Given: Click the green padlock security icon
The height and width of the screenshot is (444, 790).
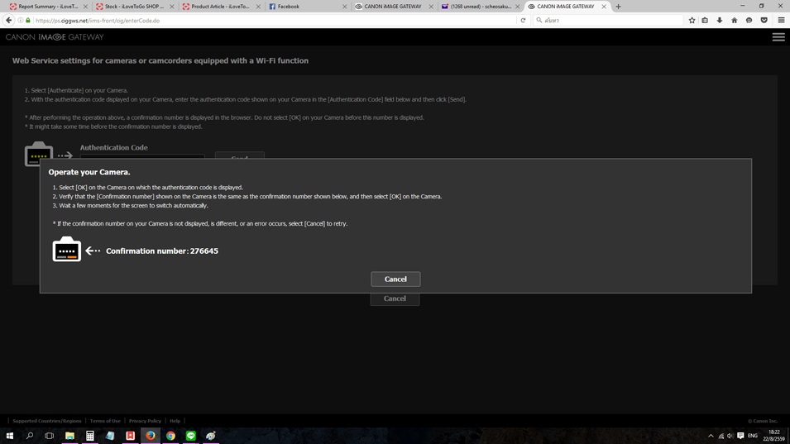Looking at the screenshot, I should point(28,20).
